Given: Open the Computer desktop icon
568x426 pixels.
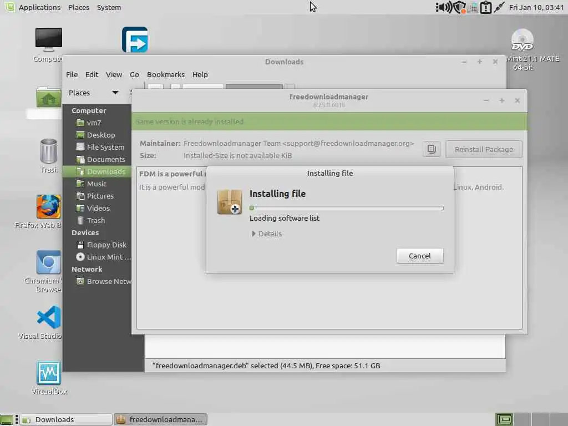Looking at the screenshot, I should [49, 39].
